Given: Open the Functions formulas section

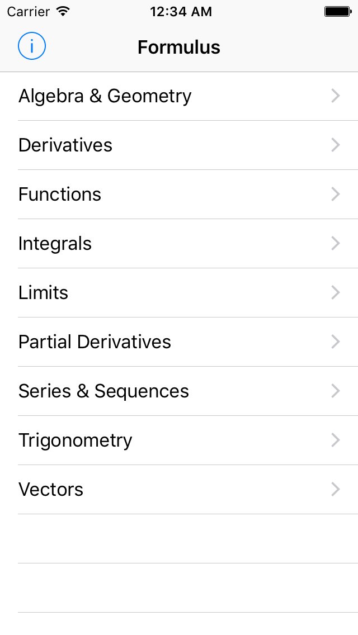Looking at the screenshot, I should [60, 195].
